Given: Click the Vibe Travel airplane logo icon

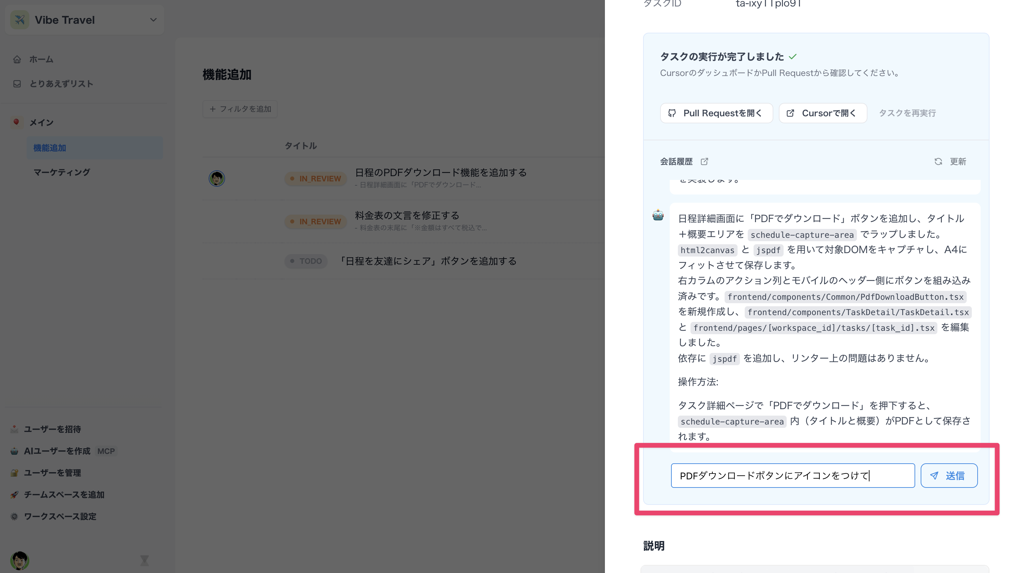Looking at the screenshot, I should coord(19,19).
